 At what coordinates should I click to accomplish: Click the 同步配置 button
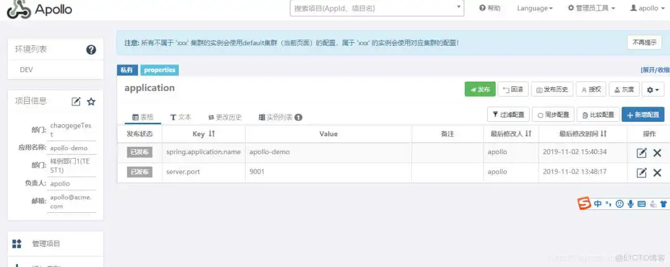tap(553, 114)
